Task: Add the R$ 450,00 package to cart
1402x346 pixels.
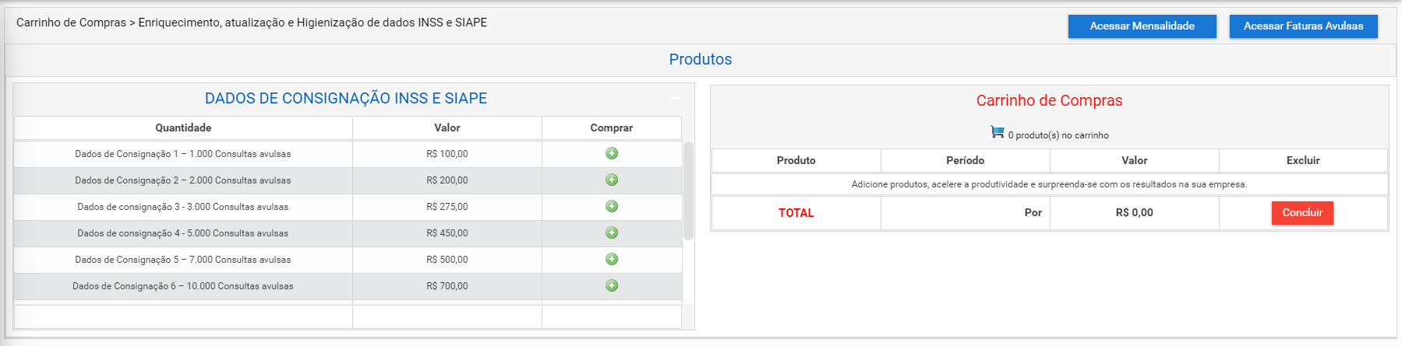Action: coord(612,232)
